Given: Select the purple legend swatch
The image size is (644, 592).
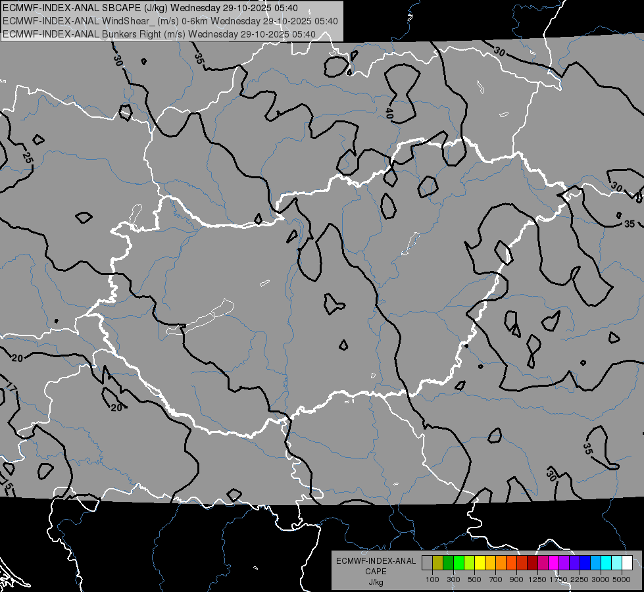Looking at the screenshot, I should (564, 563).
